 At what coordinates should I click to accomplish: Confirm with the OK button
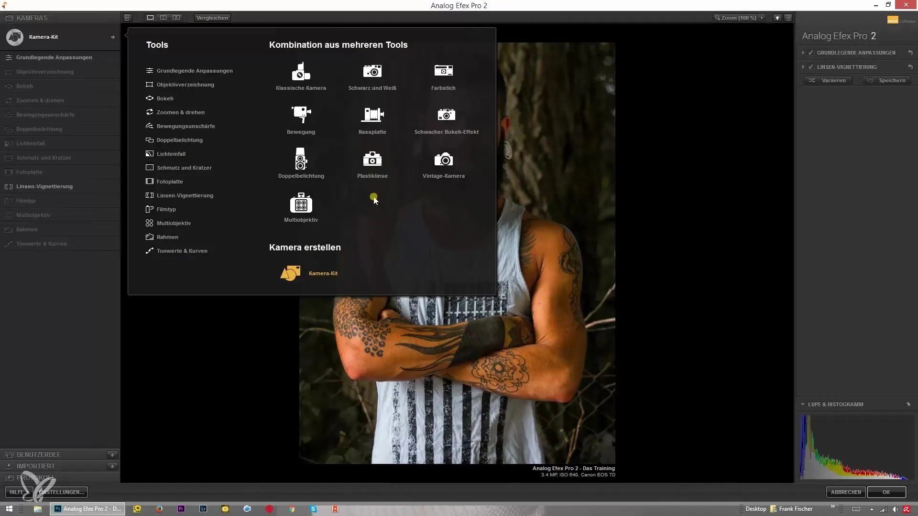click(886, 492)
